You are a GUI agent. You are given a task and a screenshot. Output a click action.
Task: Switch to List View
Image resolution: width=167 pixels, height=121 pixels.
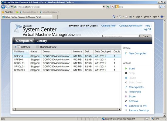(x=24, y=47)
